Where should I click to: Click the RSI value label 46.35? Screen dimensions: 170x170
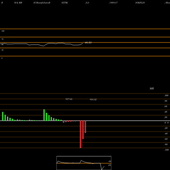point(88,42)
